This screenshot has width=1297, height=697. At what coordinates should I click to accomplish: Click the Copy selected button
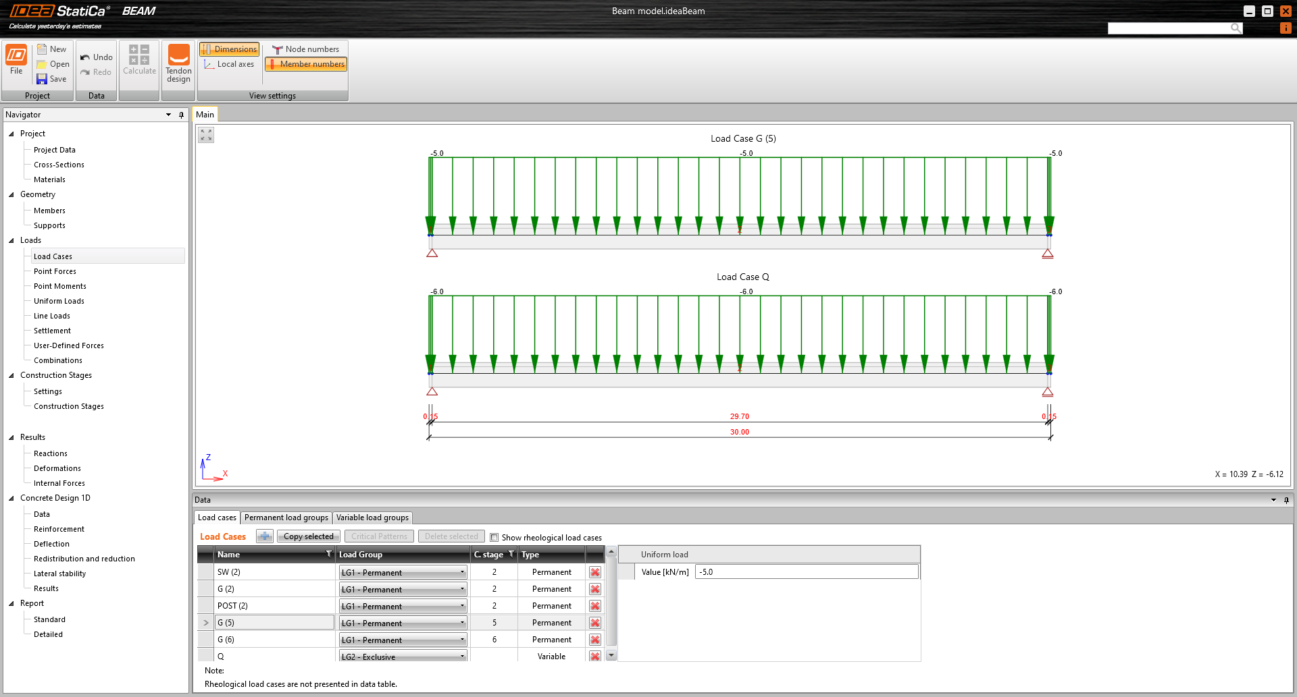308,536
